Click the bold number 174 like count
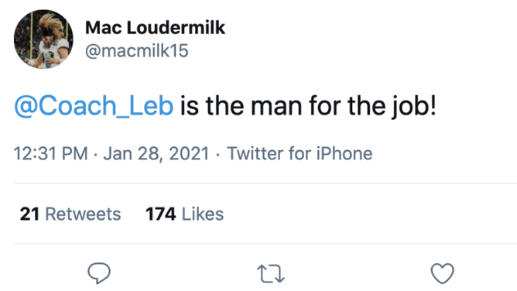The width and height of the screenshot is (517, 291). point(160,214)
